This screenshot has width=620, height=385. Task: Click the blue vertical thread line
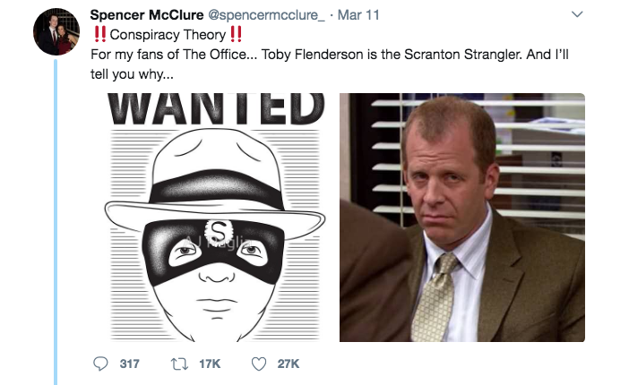(x=56, y=224)
